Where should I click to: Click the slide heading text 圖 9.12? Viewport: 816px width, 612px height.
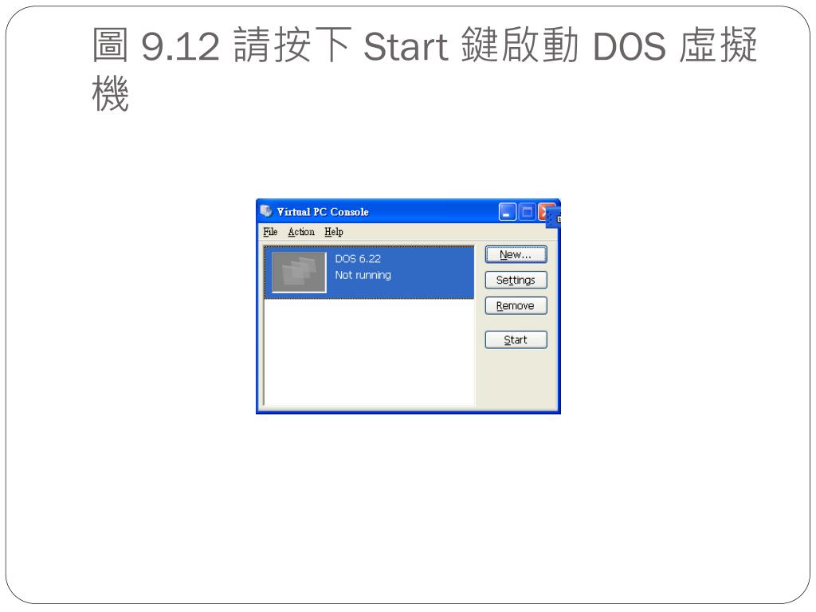pyautogui.click(x=155, y=45)
